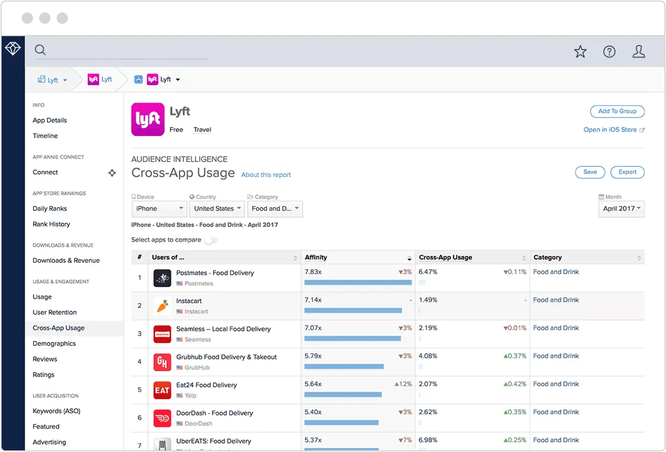
Task: Click the DoorDash affinity bar
Action: (x=341, y=422)
